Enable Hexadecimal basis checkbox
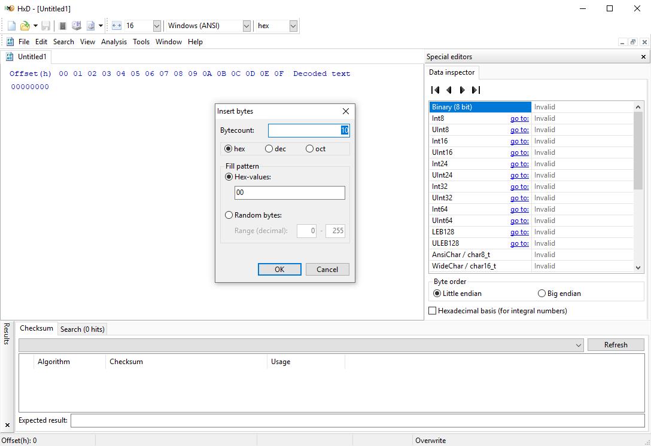Viewport: 651px width, 446px height. click(433, 311)
